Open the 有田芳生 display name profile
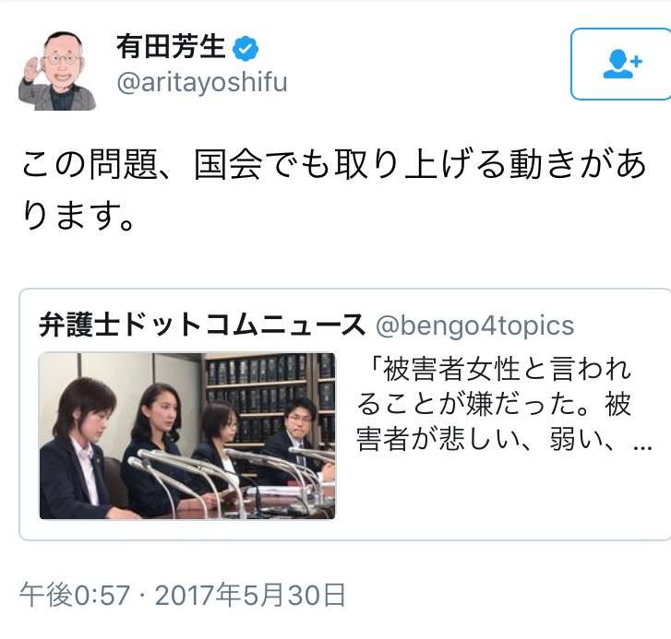This screenshot has height=639, width=671. 171,47
